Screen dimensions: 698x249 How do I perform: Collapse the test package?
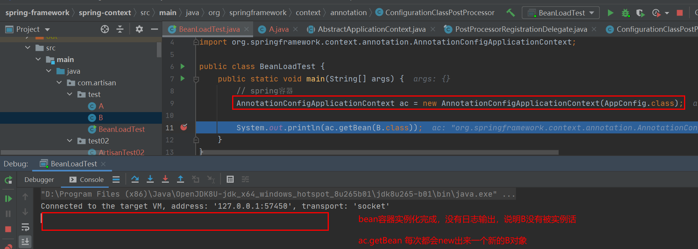tap(69, 94)
